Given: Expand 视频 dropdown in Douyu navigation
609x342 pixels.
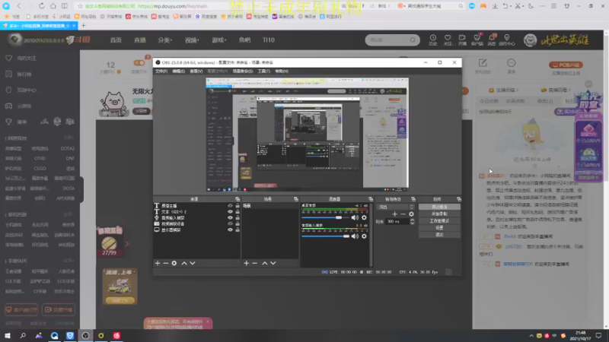Looking at the screenshot, I should [x=192, y=40].
